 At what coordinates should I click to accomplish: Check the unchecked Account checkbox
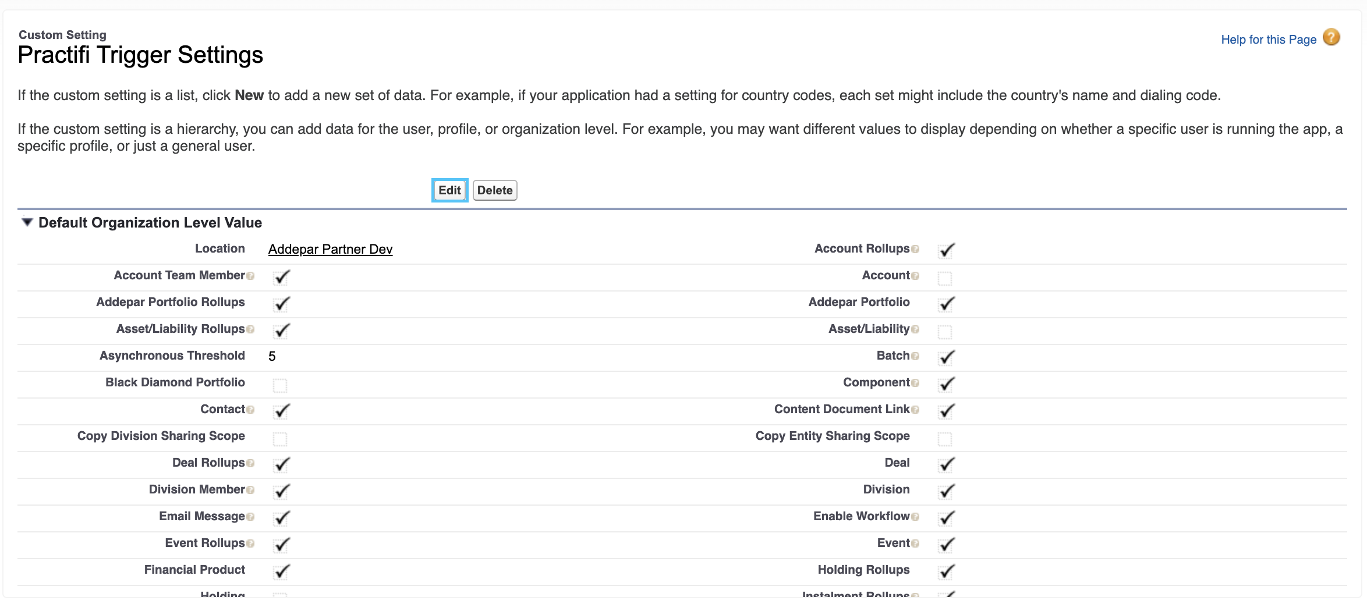(945, 278)
